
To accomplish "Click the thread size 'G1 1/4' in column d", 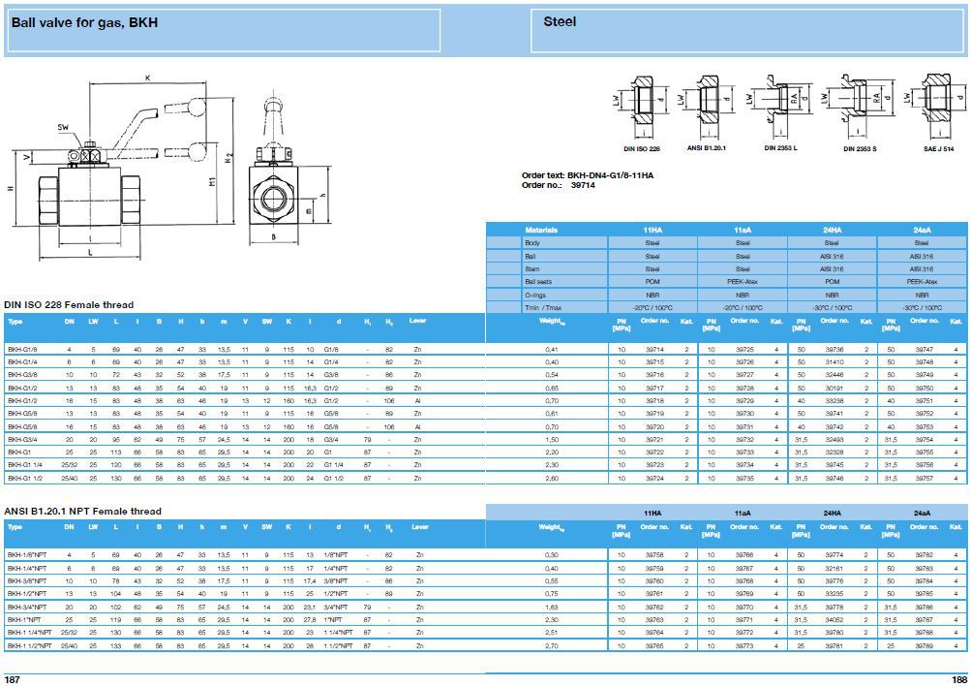I will (x=334, y=465).
